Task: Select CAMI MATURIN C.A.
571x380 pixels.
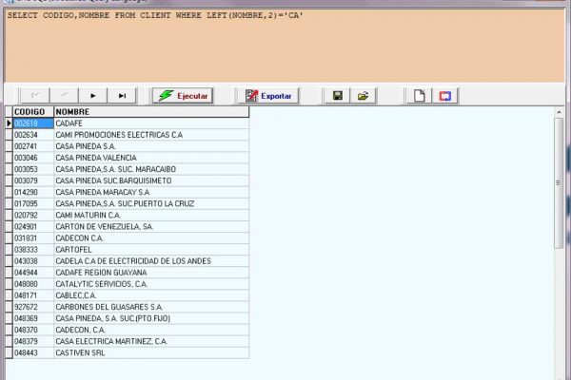Action: [151, 216]
